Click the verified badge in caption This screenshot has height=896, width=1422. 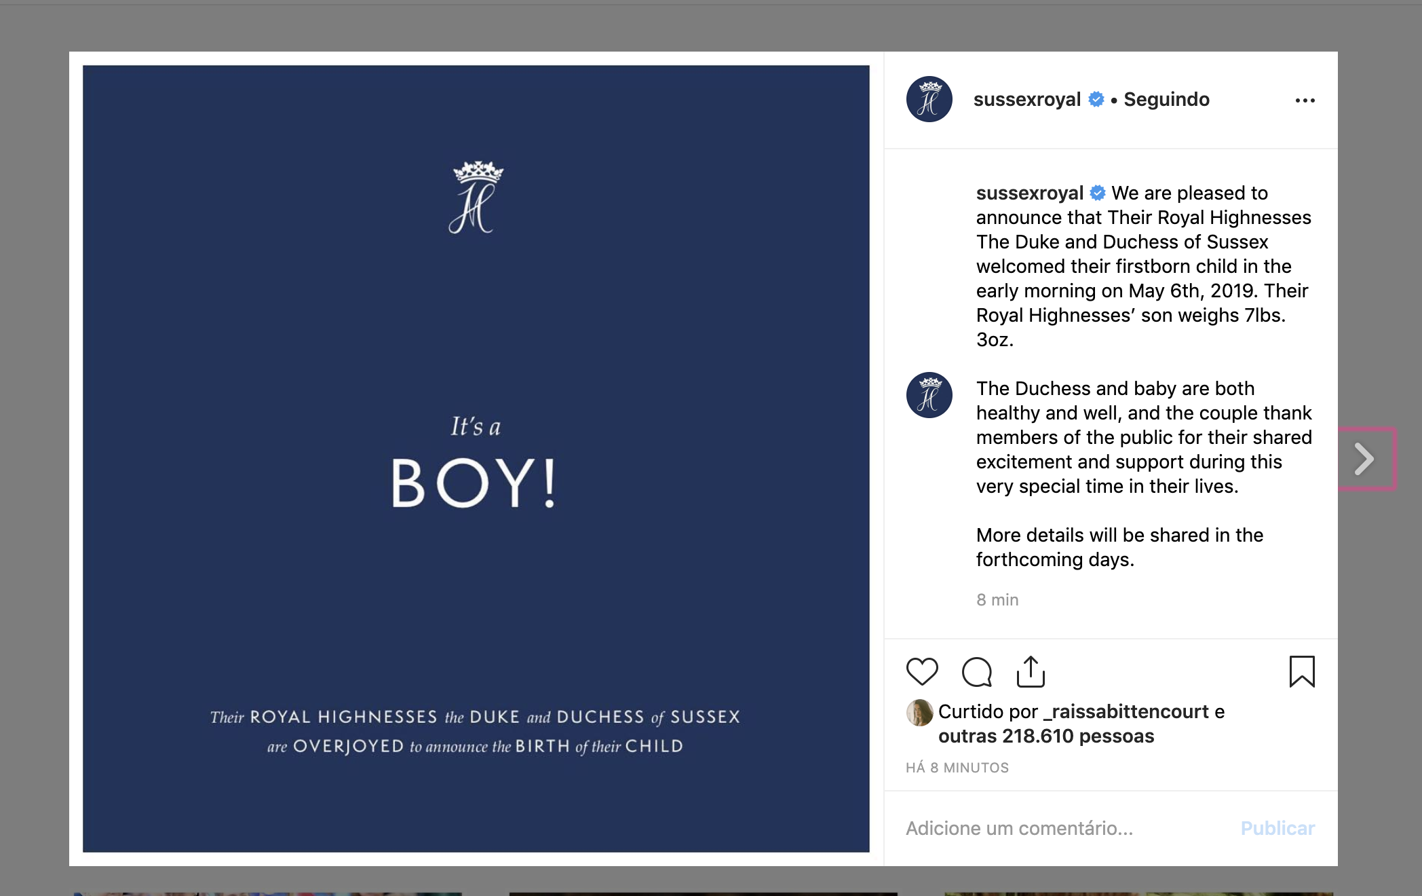[x=1098, y=193]
